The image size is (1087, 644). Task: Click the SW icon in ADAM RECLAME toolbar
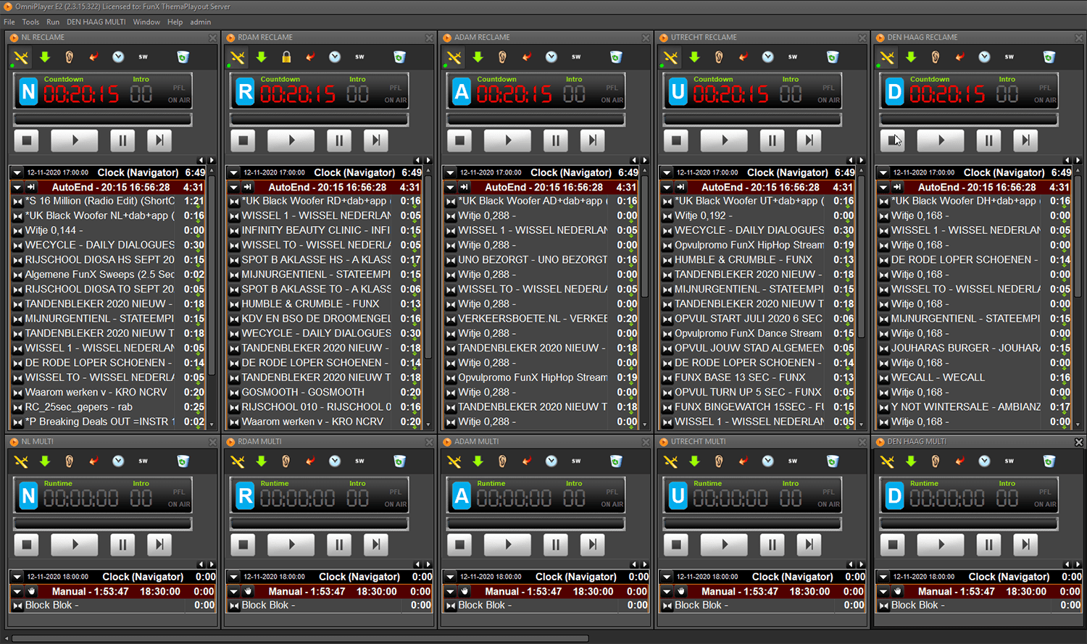click(x=576, y=57)
